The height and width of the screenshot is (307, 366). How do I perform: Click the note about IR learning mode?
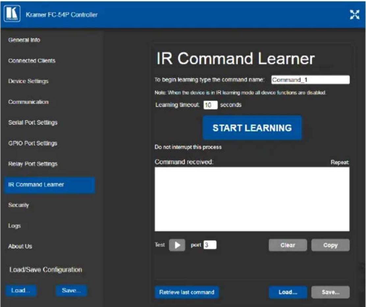(240, 93)
